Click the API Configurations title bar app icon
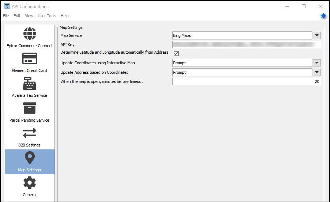This screenshot has height=202, width=330. [7, 6]
